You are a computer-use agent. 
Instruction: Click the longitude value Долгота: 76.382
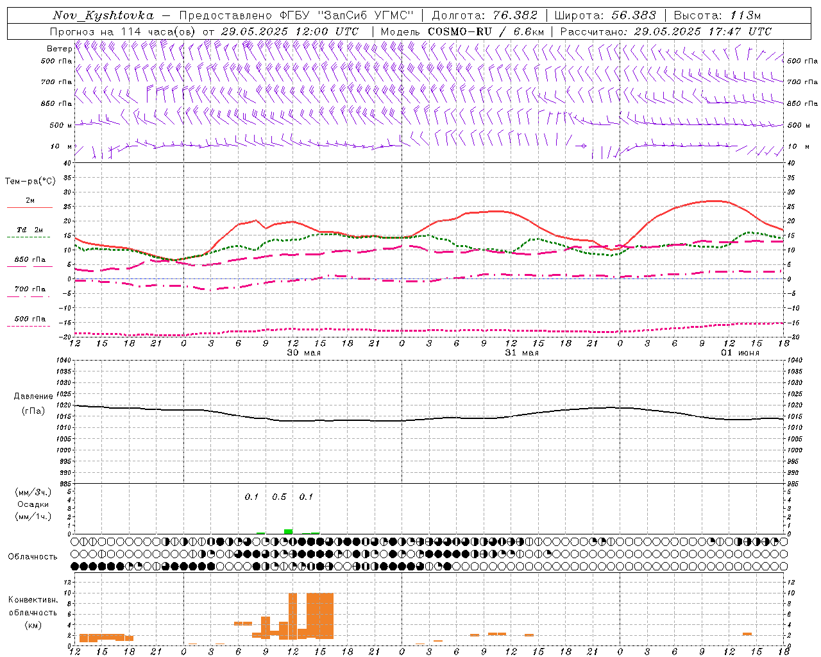pyautogui.click(x=484, y=15)
